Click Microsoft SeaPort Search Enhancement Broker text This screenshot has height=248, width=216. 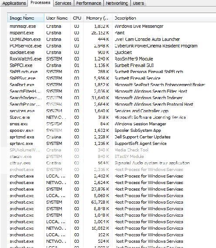(160, 85)
